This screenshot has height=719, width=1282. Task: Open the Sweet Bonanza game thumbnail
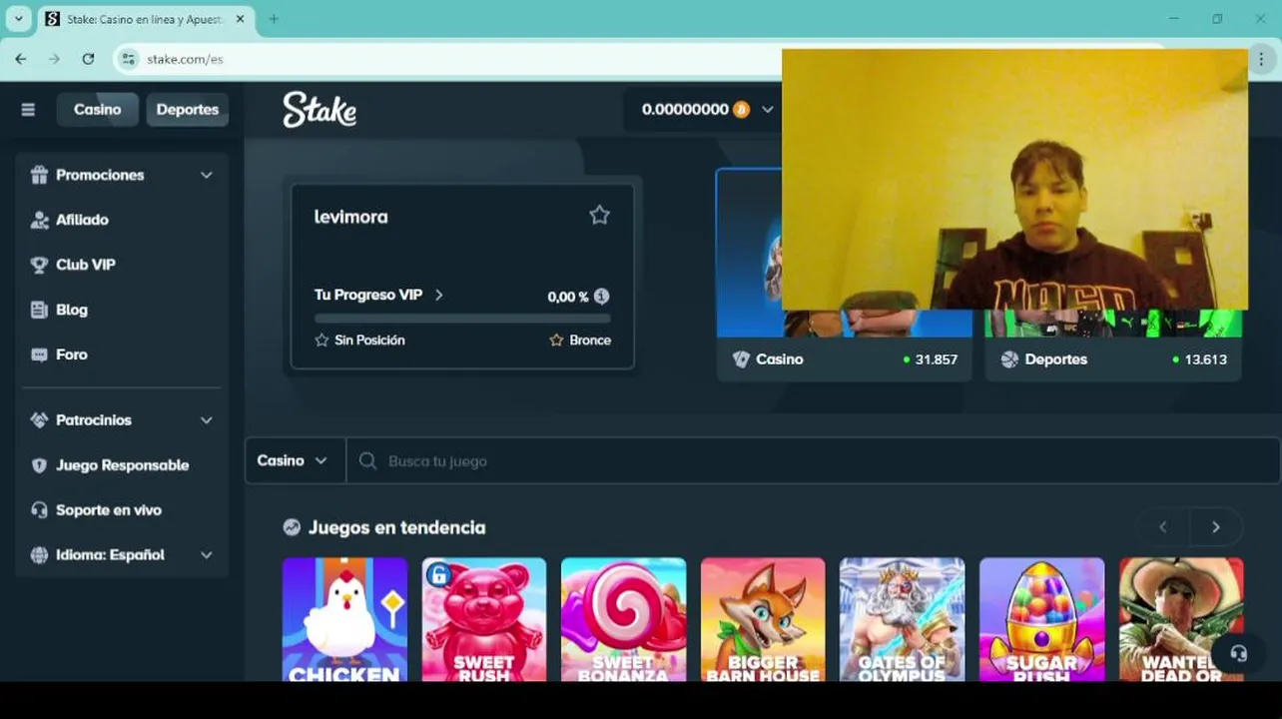(x=624, y=619)
